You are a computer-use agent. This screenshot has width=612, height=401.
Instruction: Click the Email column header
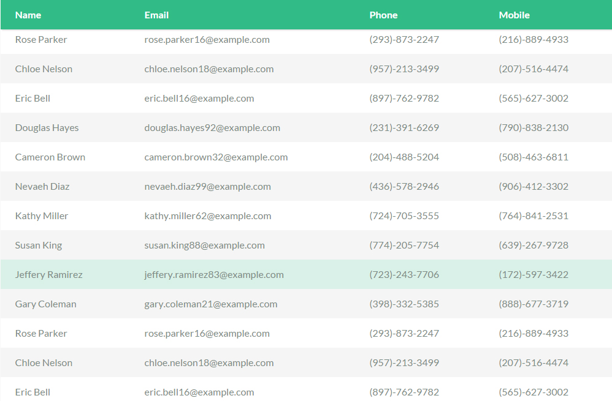[x=156, y=15]
